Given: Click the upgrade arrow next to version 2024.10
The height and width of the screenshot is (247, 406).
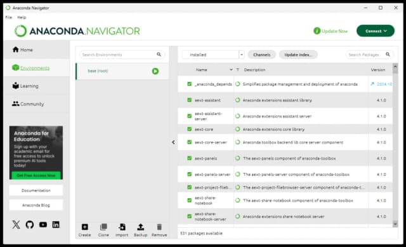Looking at the screenshot, I should coord(372,84).
